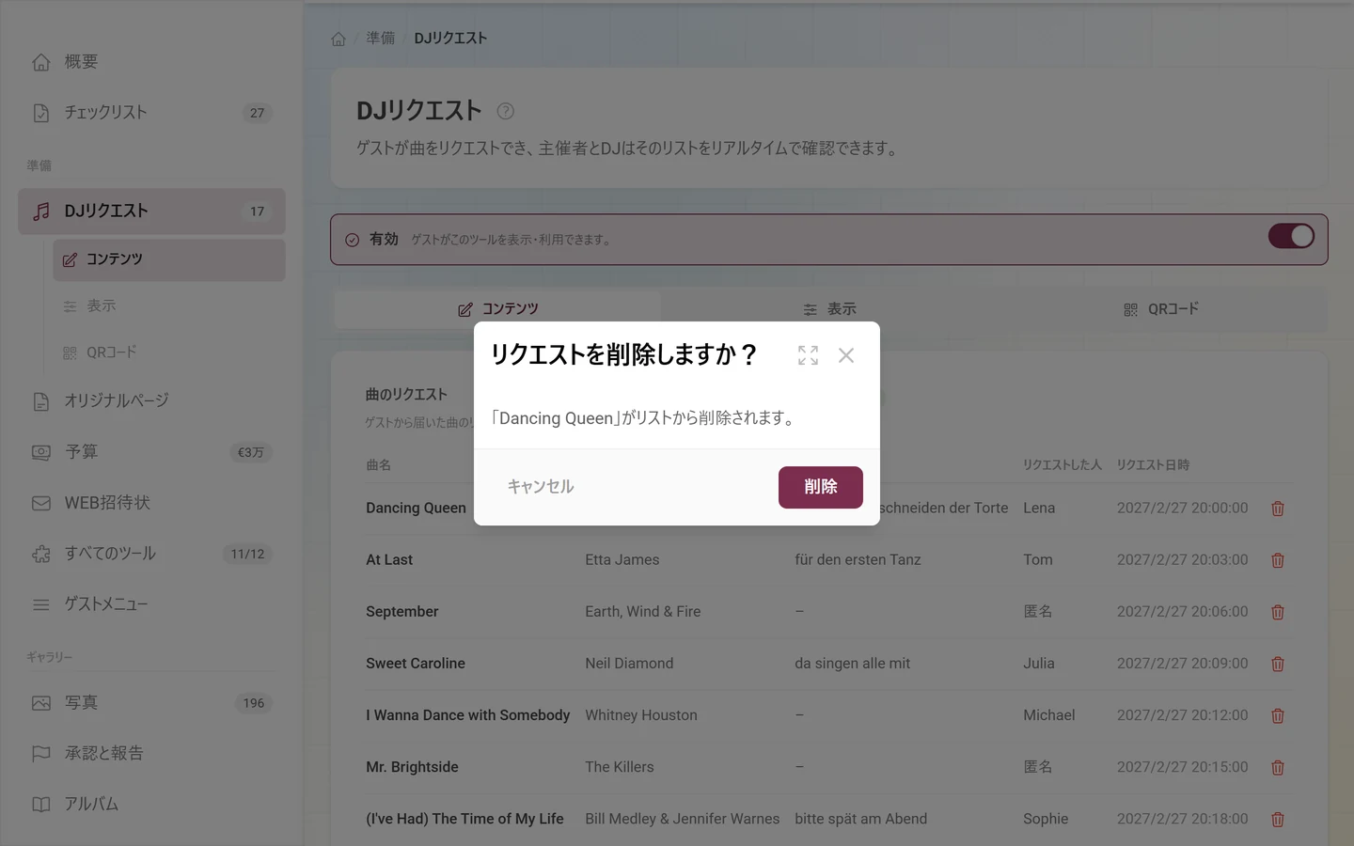Click the リクエスト日時 column header
Image resolution: width=1354 pixels, height=846 pixels.
1153,465
